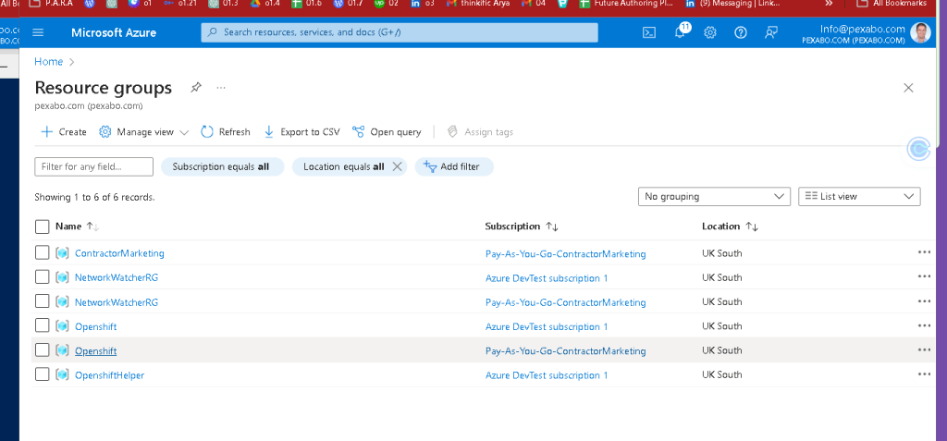
Task: Click the Assign tags command
Action: [x=480, y=131]
